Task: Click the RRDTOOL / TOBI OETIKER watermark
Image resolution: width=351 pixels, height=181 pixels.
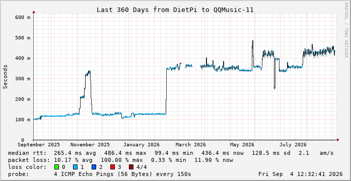Action: click(346, 30)
